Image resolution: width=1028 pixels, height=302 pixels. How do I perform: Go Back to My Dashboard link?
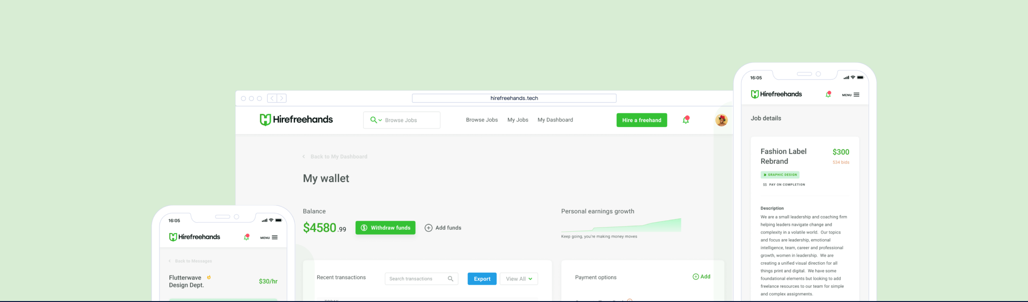(x=335, y=157)
